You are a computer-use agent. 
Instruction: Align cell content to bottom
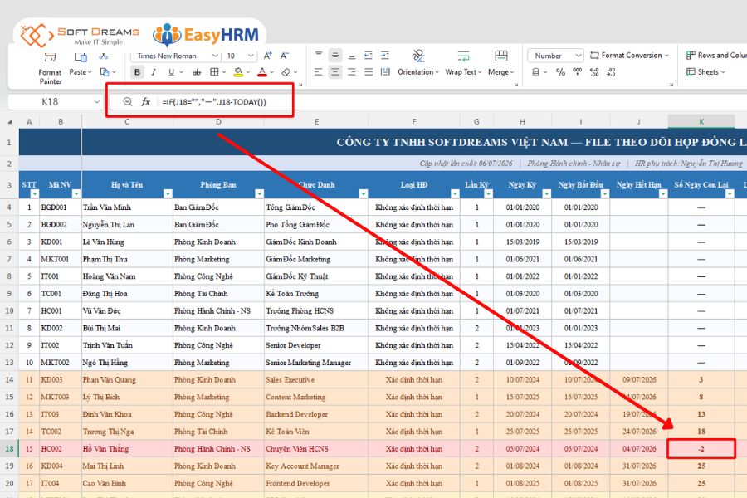[352, 56]
